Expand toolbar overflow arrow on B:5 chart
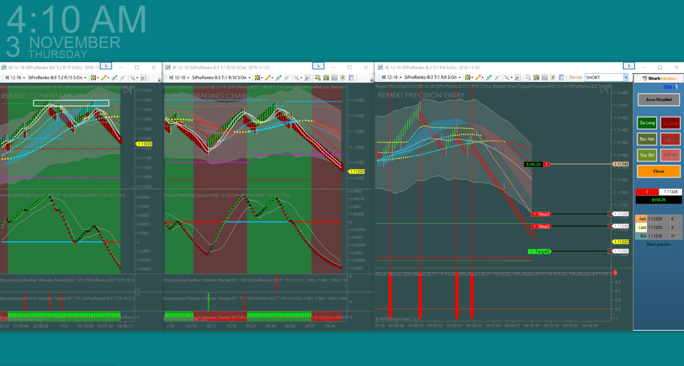The image size is (684, 366). (372, 81)
